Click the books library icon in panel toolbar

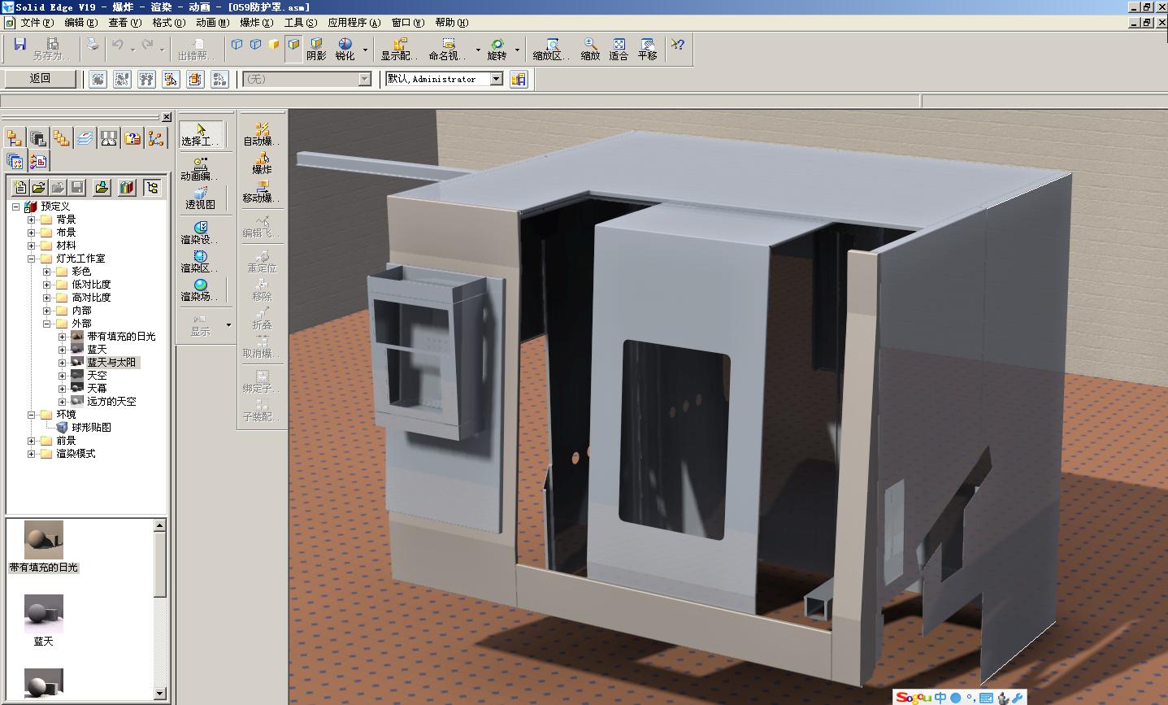127,188
